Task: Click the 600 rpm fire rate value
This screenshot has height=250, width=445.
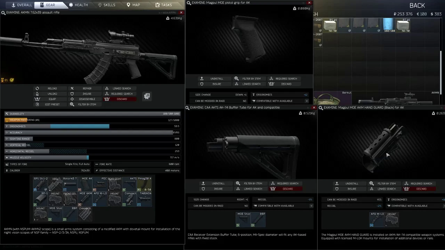Action: click(174, 164)
